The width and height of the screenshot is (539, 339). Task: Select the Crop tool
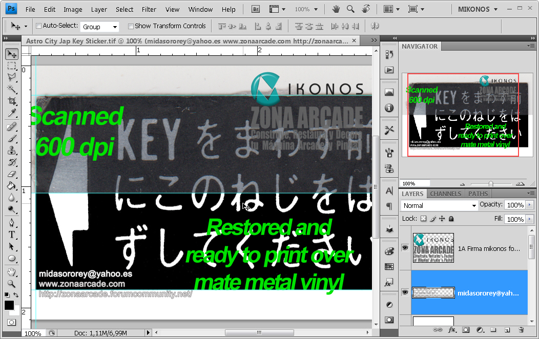(x=11, y=102)
